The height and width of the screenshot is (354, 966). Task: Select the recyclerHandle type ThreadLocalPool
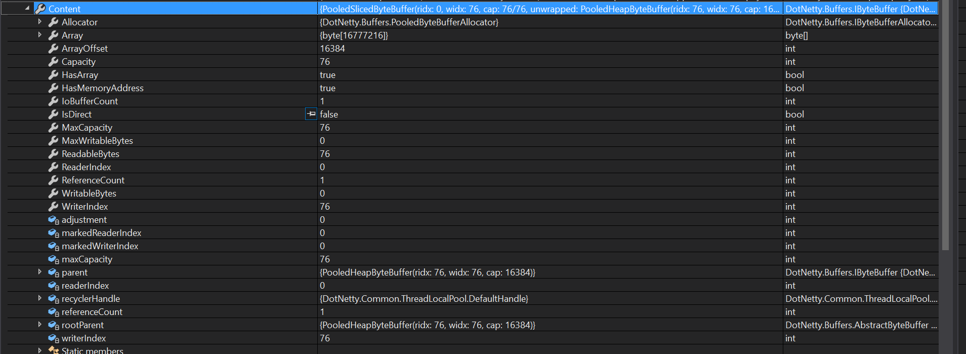[x=861, y=298]
